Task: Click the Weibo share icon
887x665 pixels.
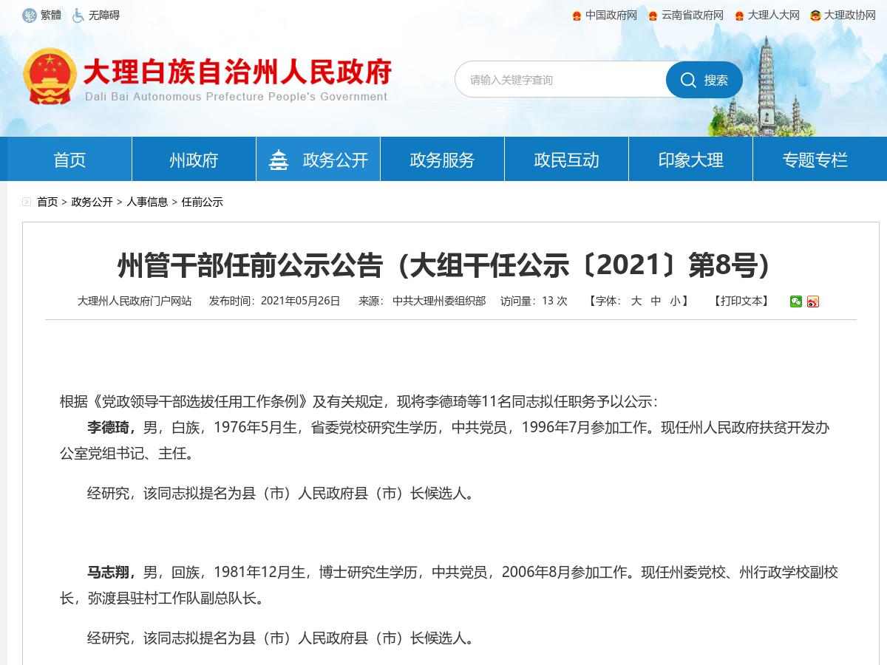Action: (x=812, y=301)
